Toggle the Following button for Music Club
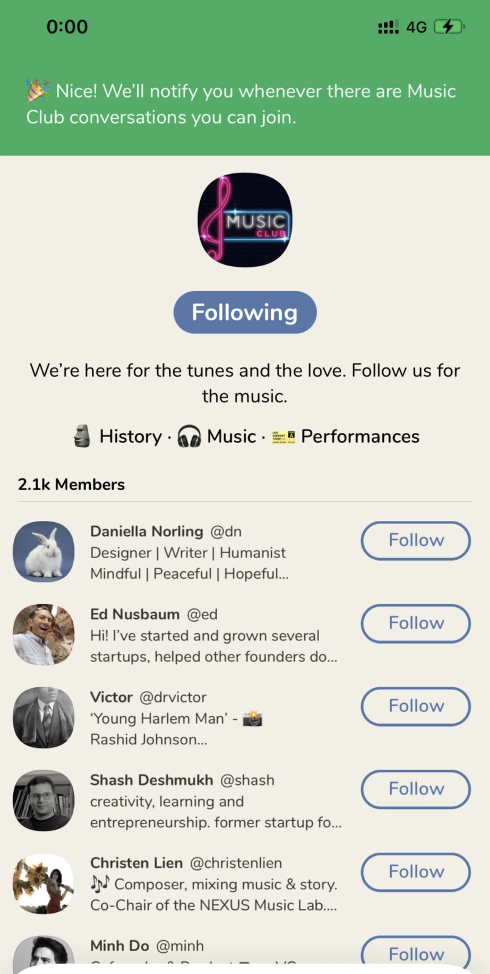Image resolution: width=490 pixels, height=974 pixels. click(245, 312)
